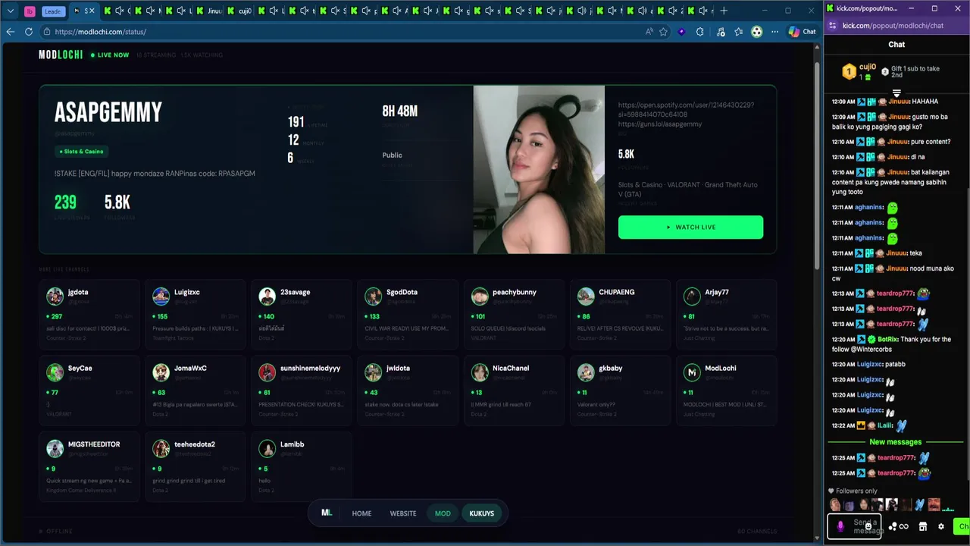Open site settings icon in Kick popout
Image resolution: width=970 pixels, height=546 pixels.
pos(833,25)
